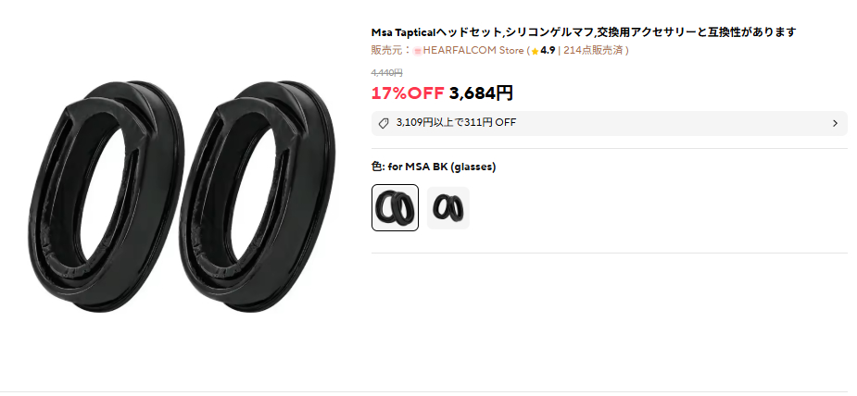Click the left ear pad in product photo
Viewport: 857px width, 396px height.
(107, 196)
